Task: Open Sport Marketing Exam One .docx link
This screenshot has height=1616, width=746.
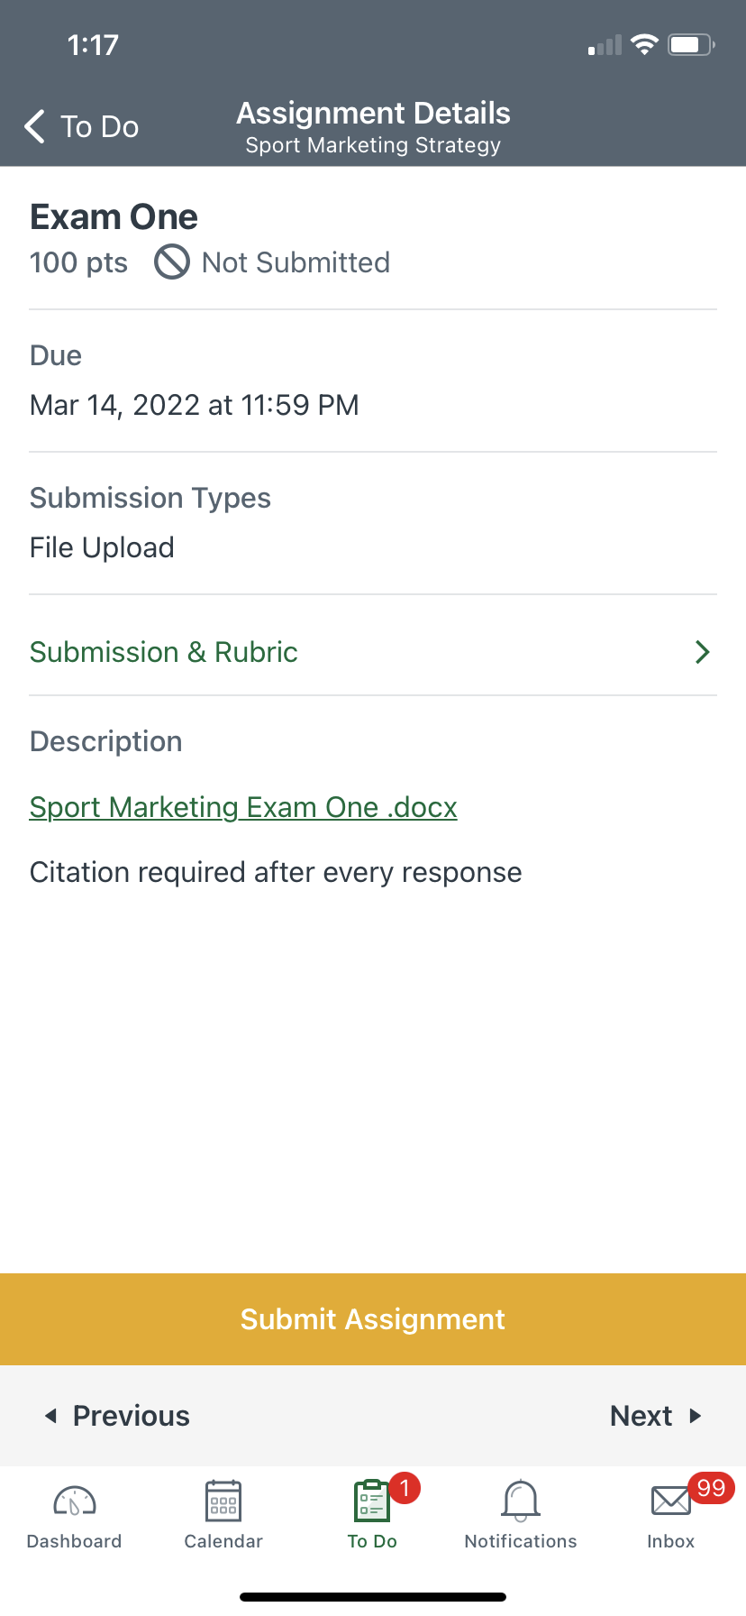Action: pyautogui.click(x=243, y=807)
